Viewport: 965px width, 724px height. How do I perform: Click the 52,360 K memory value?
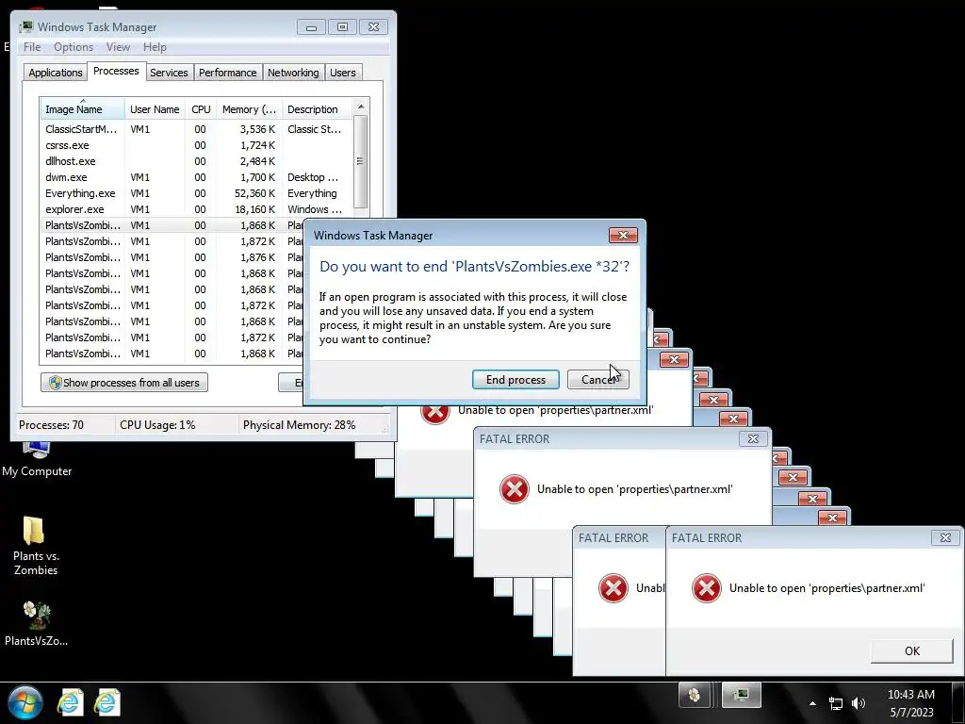click(254, 193)
